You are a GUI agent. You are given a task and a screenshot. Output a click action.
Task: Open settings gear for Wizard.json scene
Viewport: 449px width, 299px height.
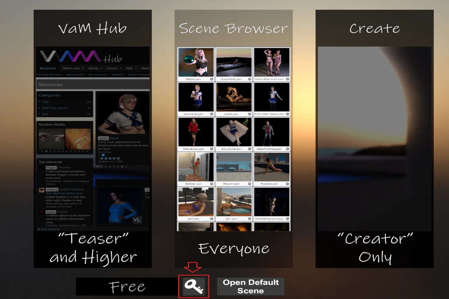[x=212, y=79]
